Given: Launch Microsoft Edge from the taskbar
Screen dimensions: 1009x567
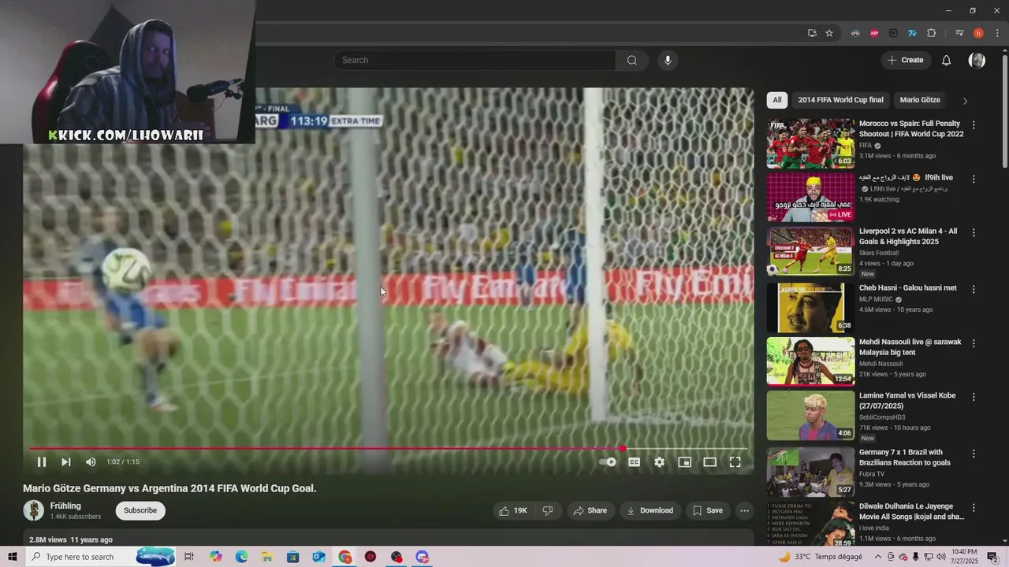Looking at the screenshot, I should pos(241,557).
